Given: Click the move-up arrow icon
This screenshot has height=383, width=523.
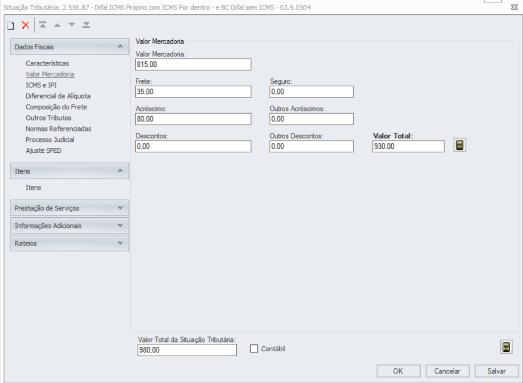Looking at the screenshot, I should click(x=57, y=25).
